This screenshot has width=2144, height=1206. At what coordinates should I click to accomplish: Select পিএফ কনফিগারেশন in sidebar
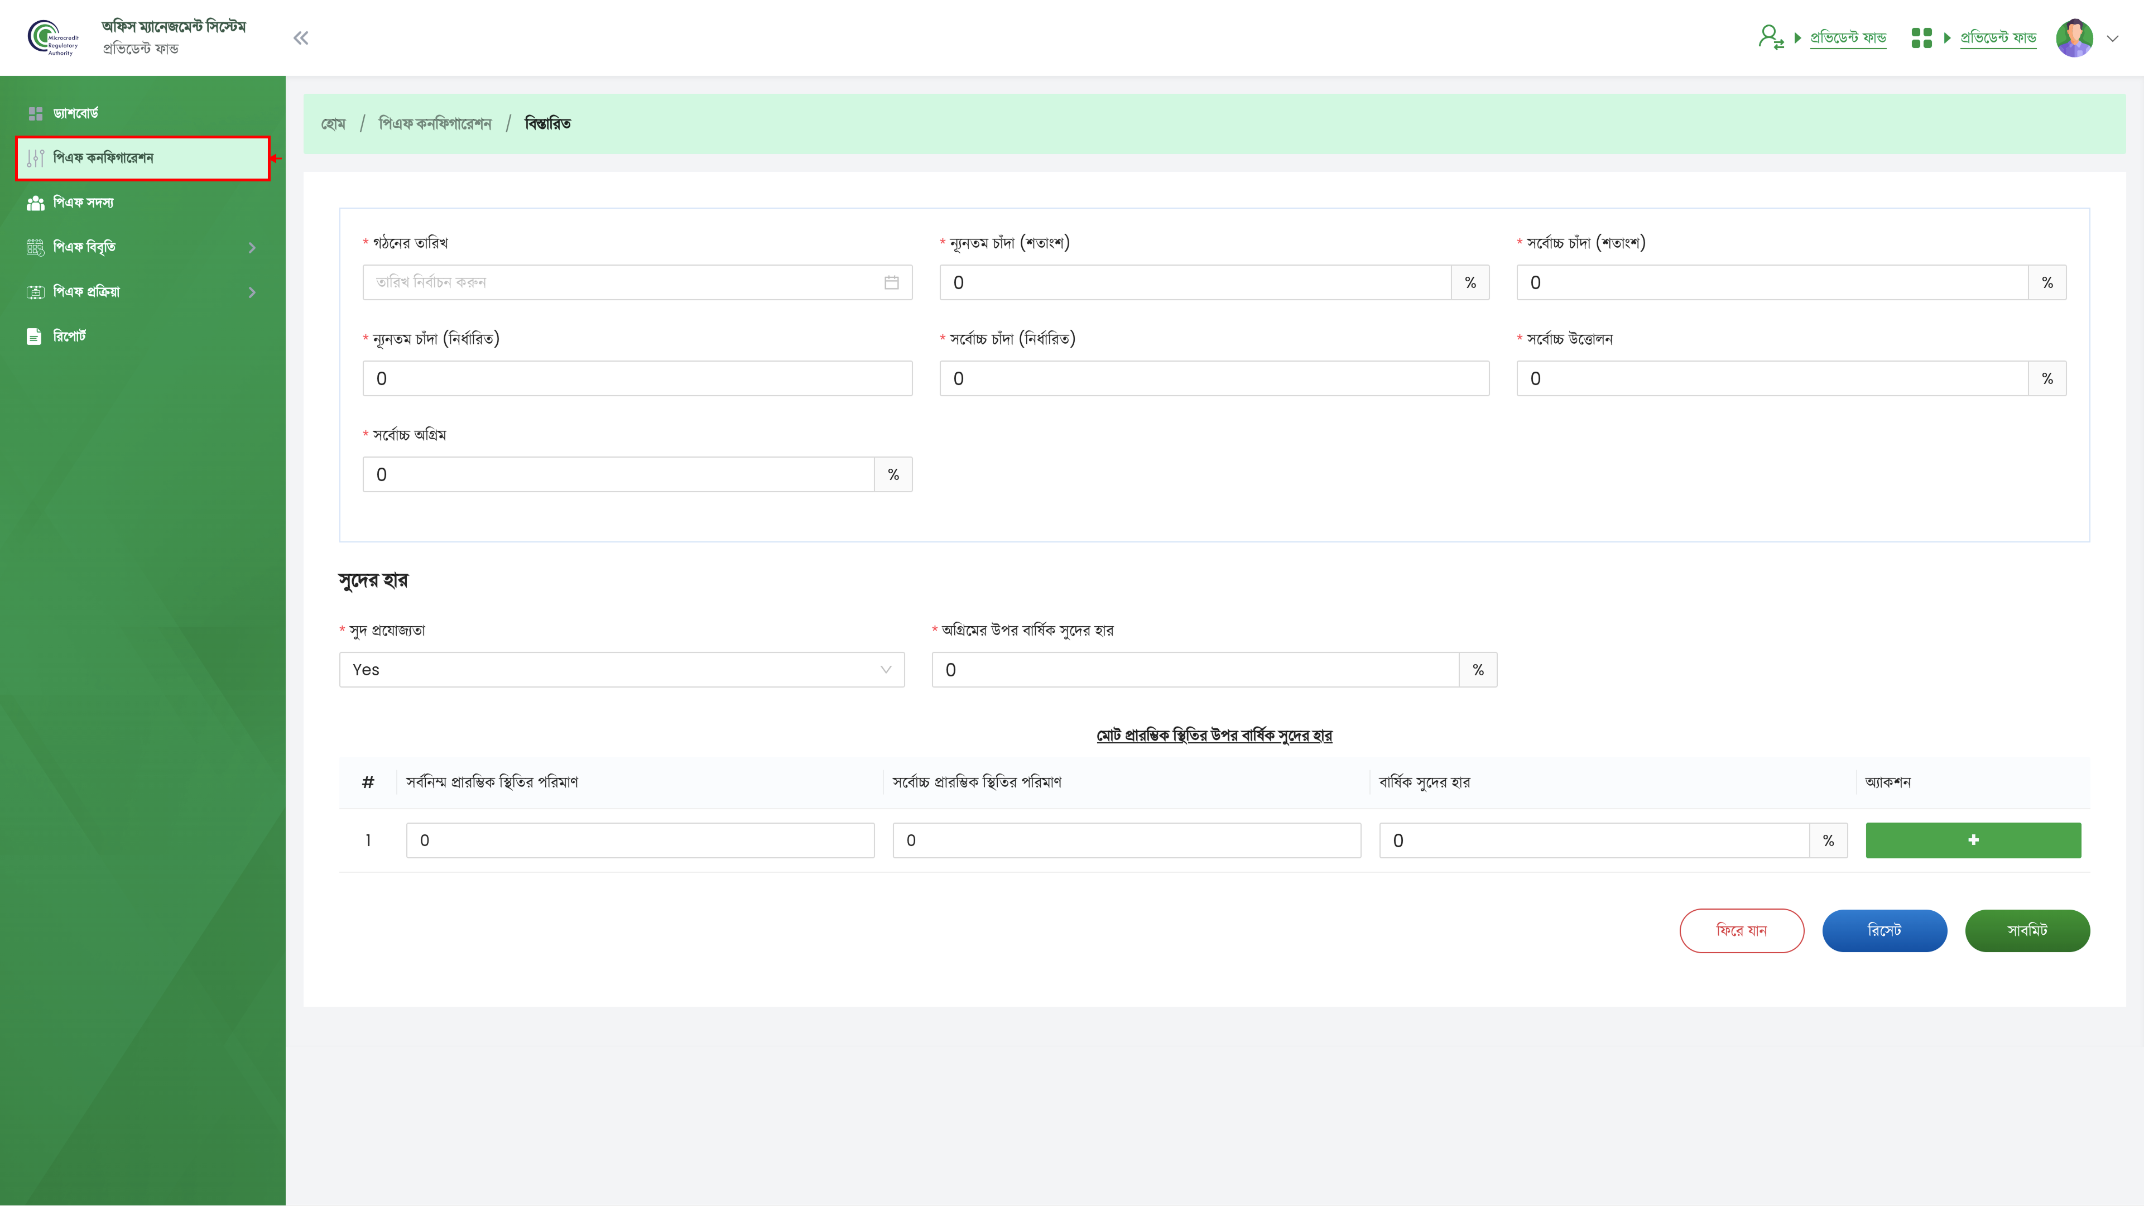click(143, 158)
